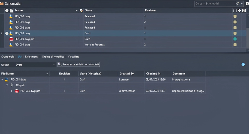
Task: Click the round dropdown icon at top-right corner
Action: click(x=247, y=4)
